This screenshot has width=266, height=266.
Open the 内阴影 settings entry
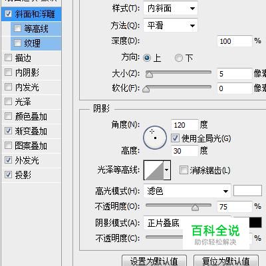(x=27, y=72)
